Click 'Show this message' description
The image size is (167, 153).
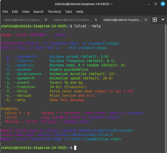point(67,100)
